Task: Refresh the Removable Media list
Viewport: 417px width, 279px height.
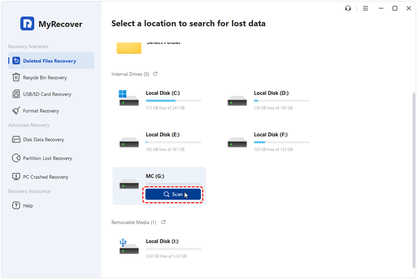Action: tap(164, 222)
